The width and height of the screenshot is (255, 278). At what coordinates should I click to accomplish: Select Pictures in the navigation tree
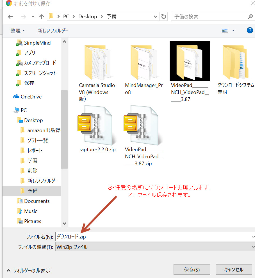pos(33,221)
